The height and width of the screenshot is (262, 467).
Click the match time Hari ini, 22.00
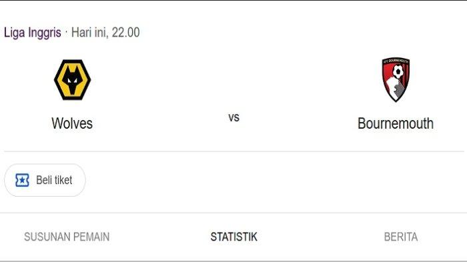105,33
